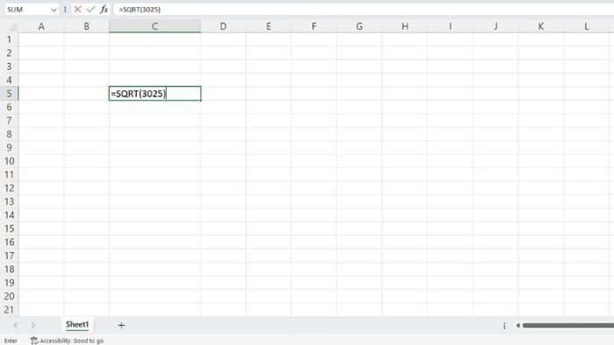The width and height of the screenshot is (614, 345).
Task: Select row 1 header
Action: coord(9,39)
